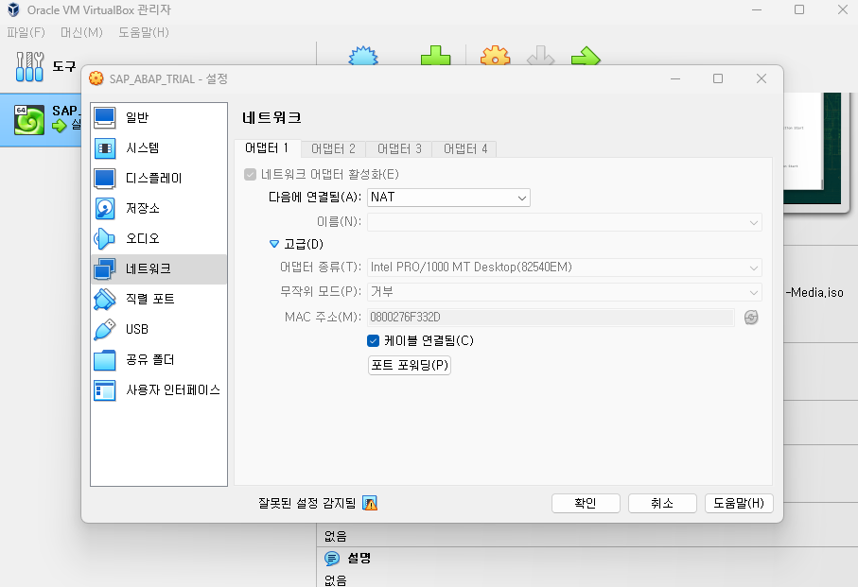Maximize the settings dialog window
This screenshot has width=858, height=587.
(x=718, y=78)
